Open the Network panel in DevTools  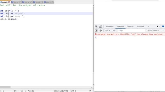(x=141, y=27)
